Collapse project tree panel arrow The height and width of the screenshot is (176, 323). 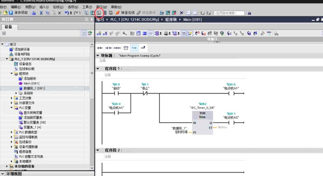92,19
